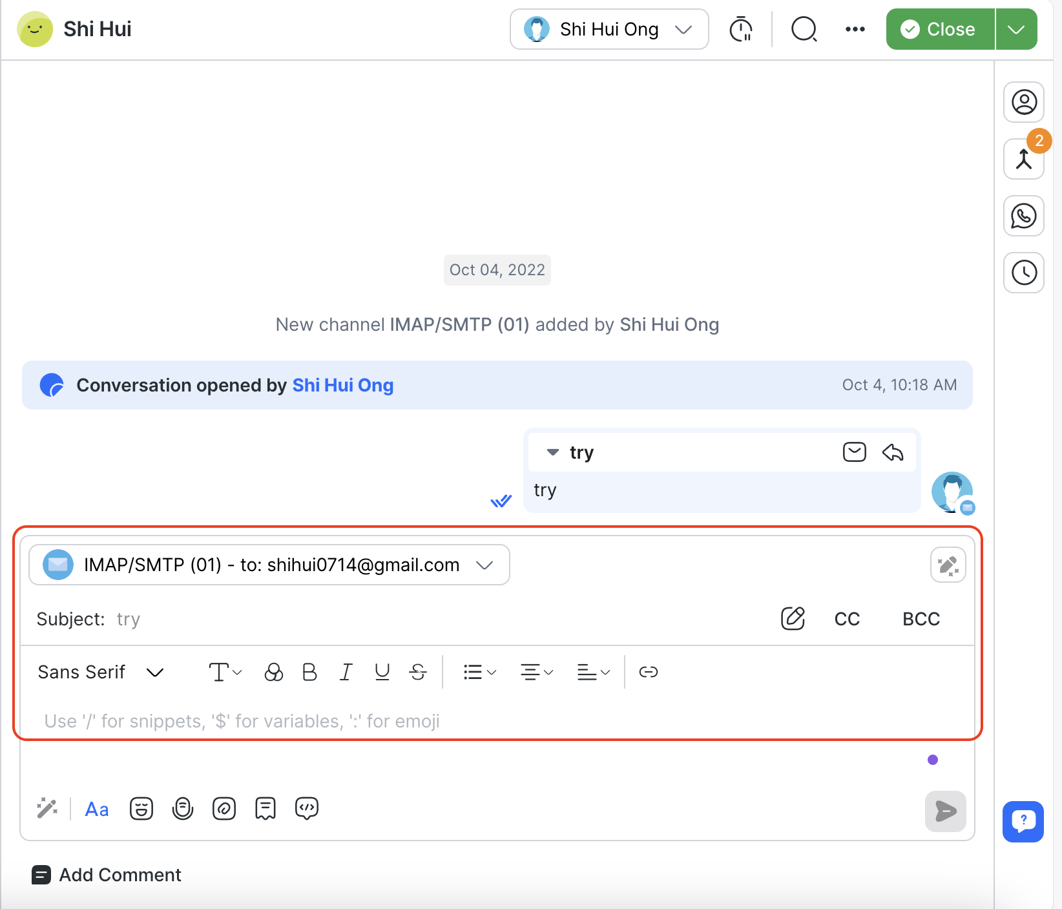Open the snooze conversation timer icon
This screenshot has width=1062, height=909.
pos(741,29)
